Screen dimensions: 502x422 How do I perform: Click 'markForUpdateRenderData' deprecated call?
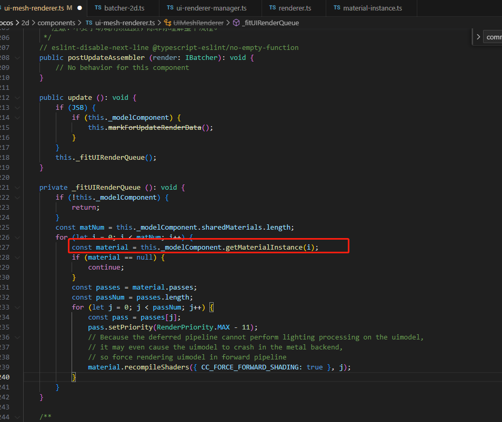coord(155,128)
